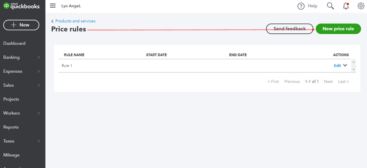Screen dimensions: 367x168
Task: Click New price rule button
Action: [x=338, y=29]
